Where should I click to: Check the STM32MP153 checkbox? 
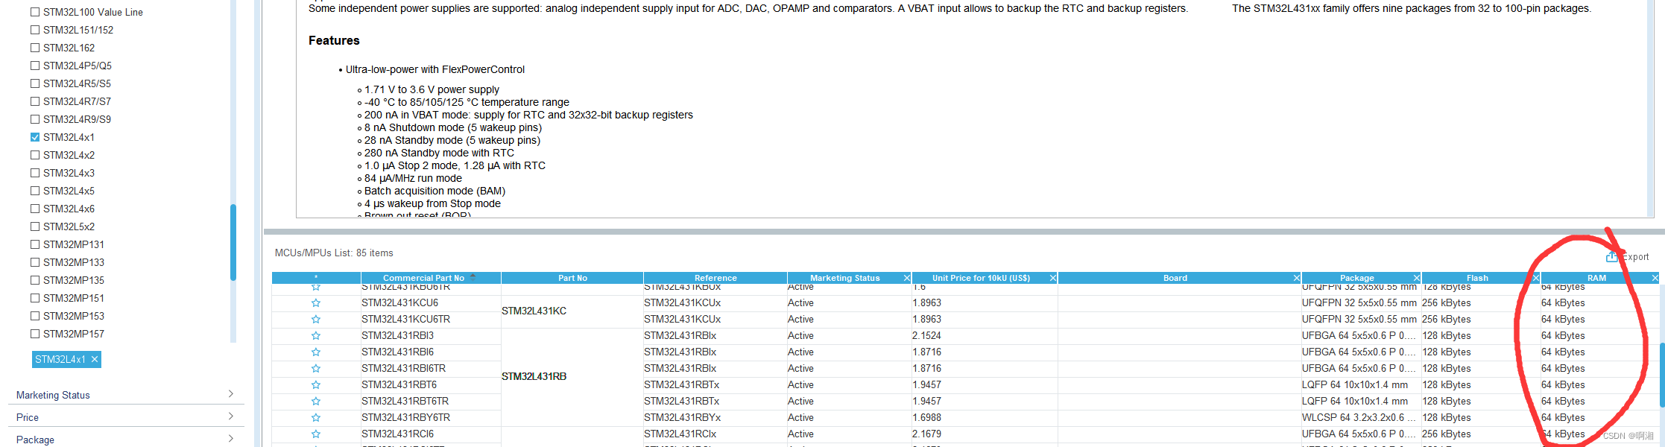pos(35,316)
